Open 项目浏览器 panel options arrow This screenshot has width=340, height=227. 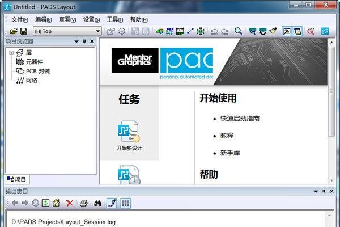(x=76, y=41)
